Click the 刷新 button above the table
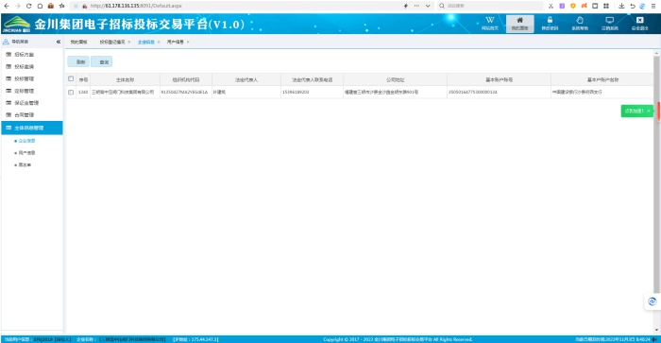This screenshot has height=343, width=661. pos(78,61)
